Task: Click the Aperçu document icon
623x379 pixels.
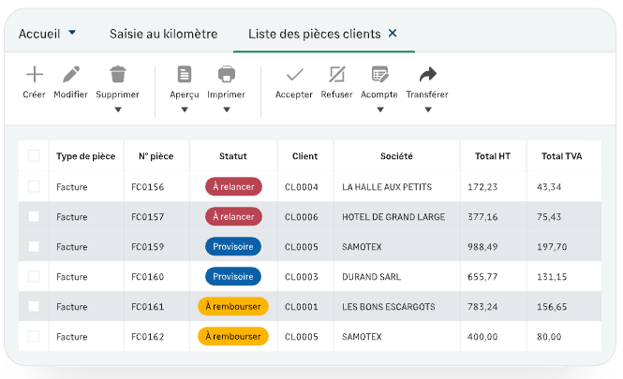Action: (x=185, y=75)
